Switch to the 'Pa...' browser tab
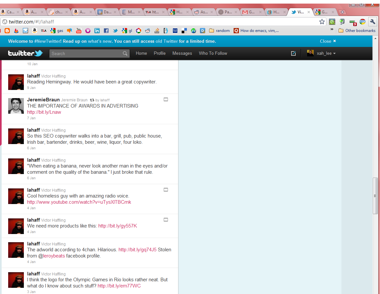Screen dimensions: 380x294 [x=228, y=12]
